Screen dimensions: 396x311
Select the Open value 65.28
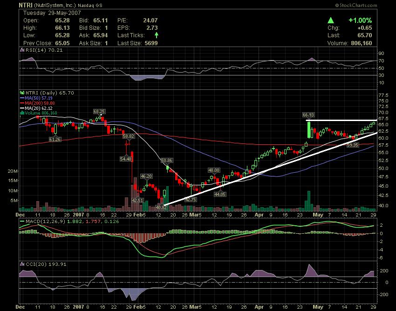62,20
